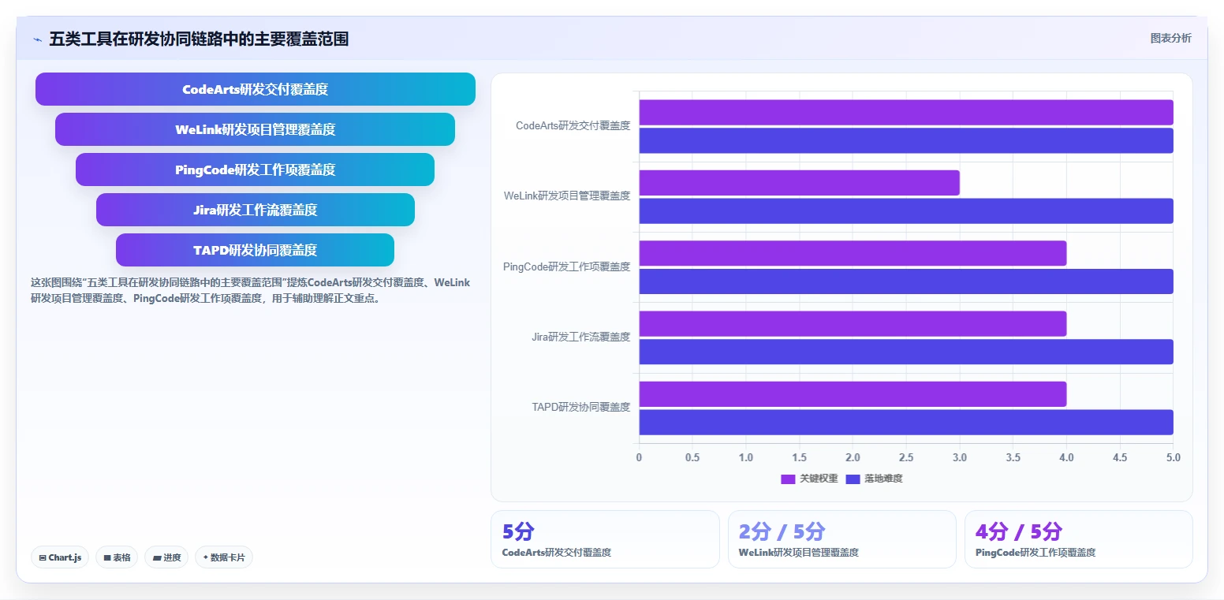1224x600 pixels.
Task: Click the blue 落地难度 bar for Jira
Action: point(906,352)
